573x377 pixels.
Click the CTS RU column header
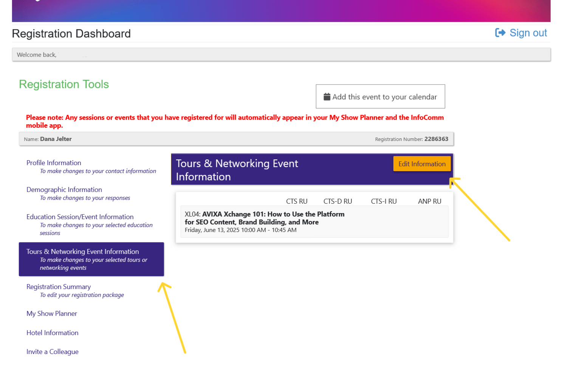click(297, 201)
